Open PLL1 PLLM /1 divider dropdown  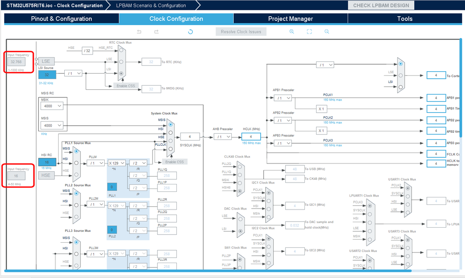coord(95,163)
